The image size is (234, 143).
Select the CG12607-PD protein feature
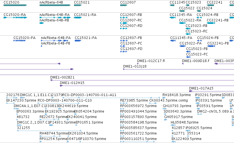pyautogui.click(x=124, y=52)
